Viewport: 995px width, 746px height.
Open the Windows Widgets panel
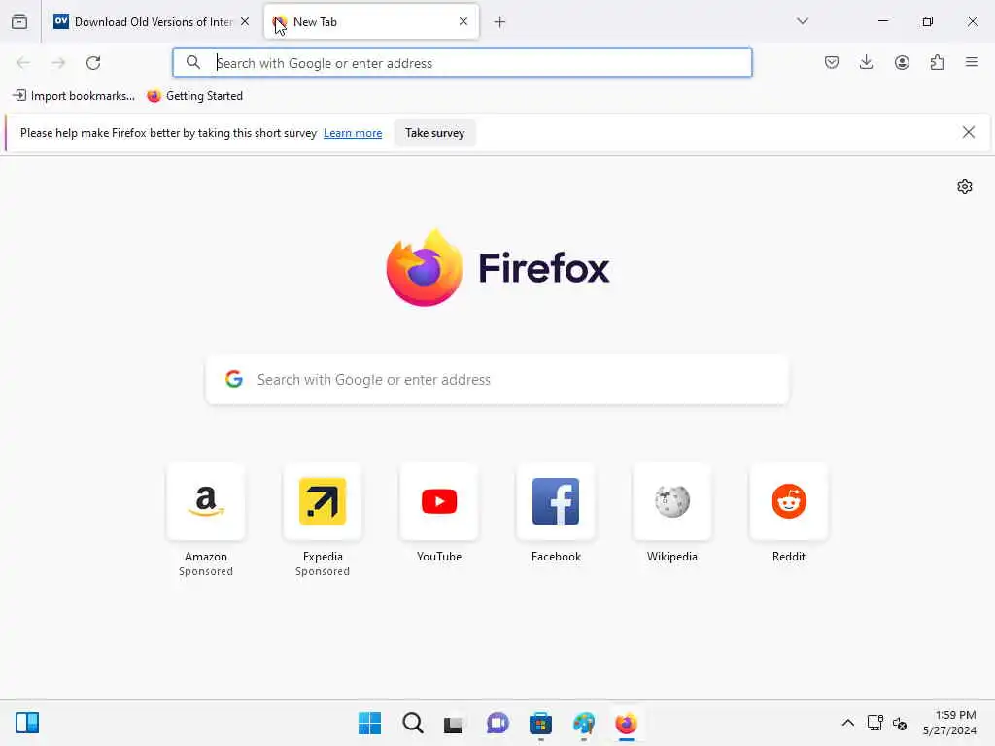[27, 723]
